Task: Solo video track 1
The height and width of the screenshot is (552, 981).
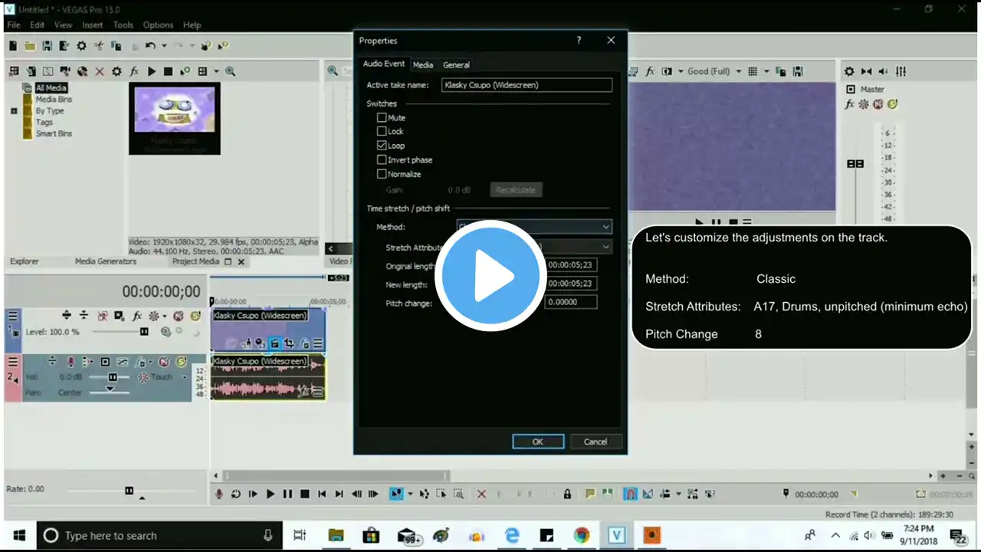Action: tap(195, 316)
